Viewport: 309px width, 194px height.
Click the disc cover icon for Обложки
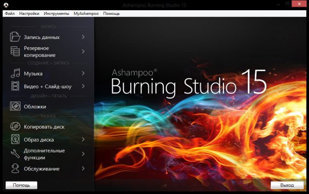(15, 106)
